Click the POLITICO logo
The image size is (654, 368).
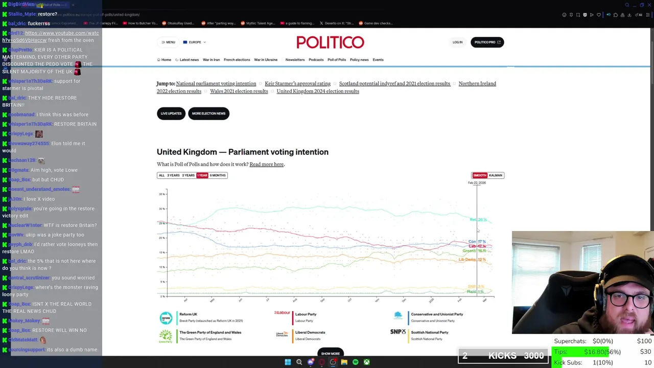click(330, 42)
